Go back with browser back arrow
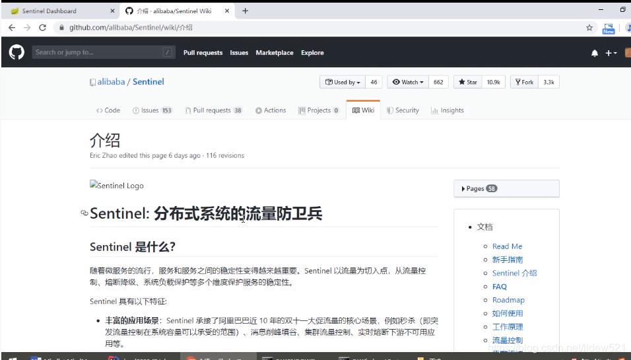Viewport: 631px width, 360px height. (12, 27)
